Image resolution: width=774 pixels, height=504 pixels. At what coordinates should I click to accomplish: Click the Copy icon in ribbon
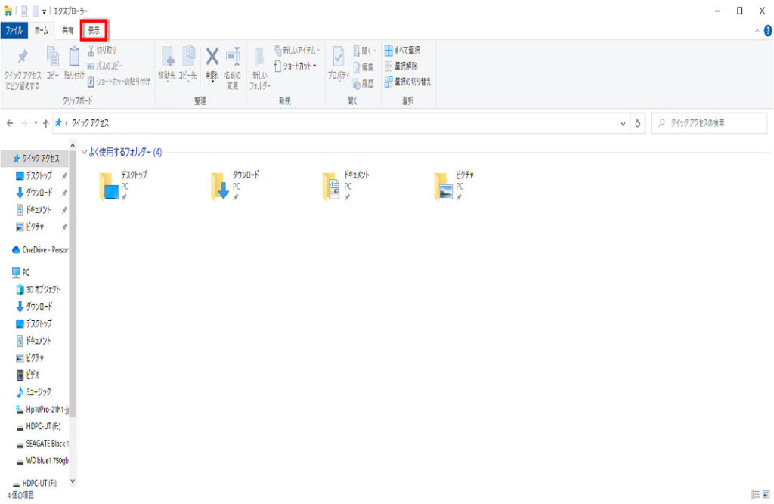coord(53,57)
